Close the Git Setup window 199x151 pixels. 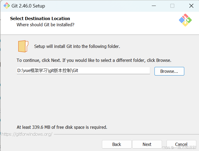click(x=191, y=6)
